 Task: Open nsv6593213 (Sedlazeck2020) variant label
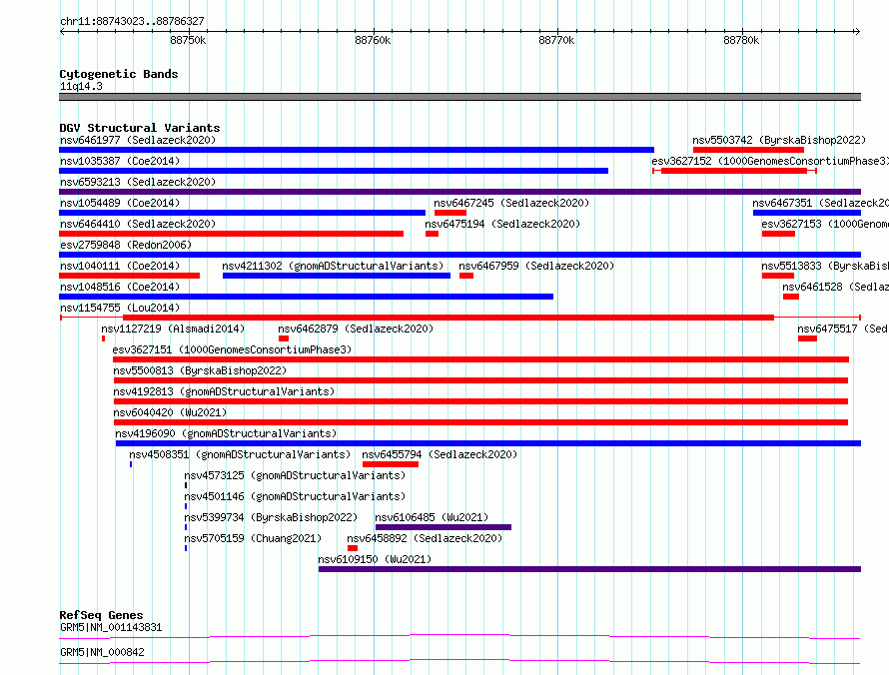click(138, 182)
